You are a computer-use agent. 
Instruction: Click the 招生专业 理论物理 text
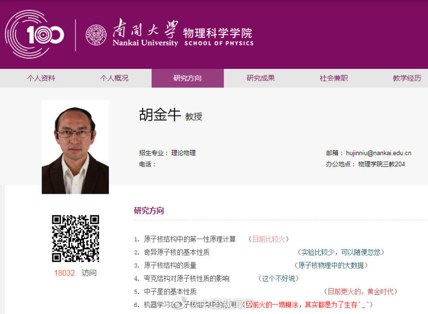(x=167, y=153)
